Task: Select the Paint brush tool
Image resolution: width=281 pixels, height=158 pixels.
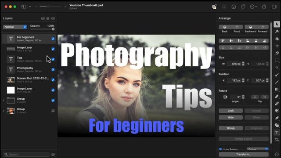Action: [x=277, y=75]
